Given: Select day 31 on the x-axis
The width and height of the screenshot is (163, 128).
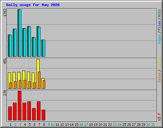Looking at the screenshot, I should (153, 124).
